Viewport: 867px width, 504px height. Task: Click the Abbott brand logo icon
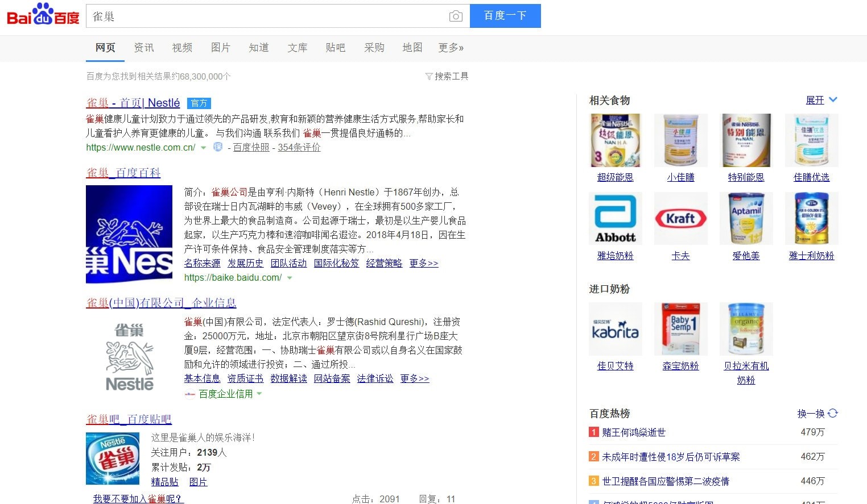(615, 218)
